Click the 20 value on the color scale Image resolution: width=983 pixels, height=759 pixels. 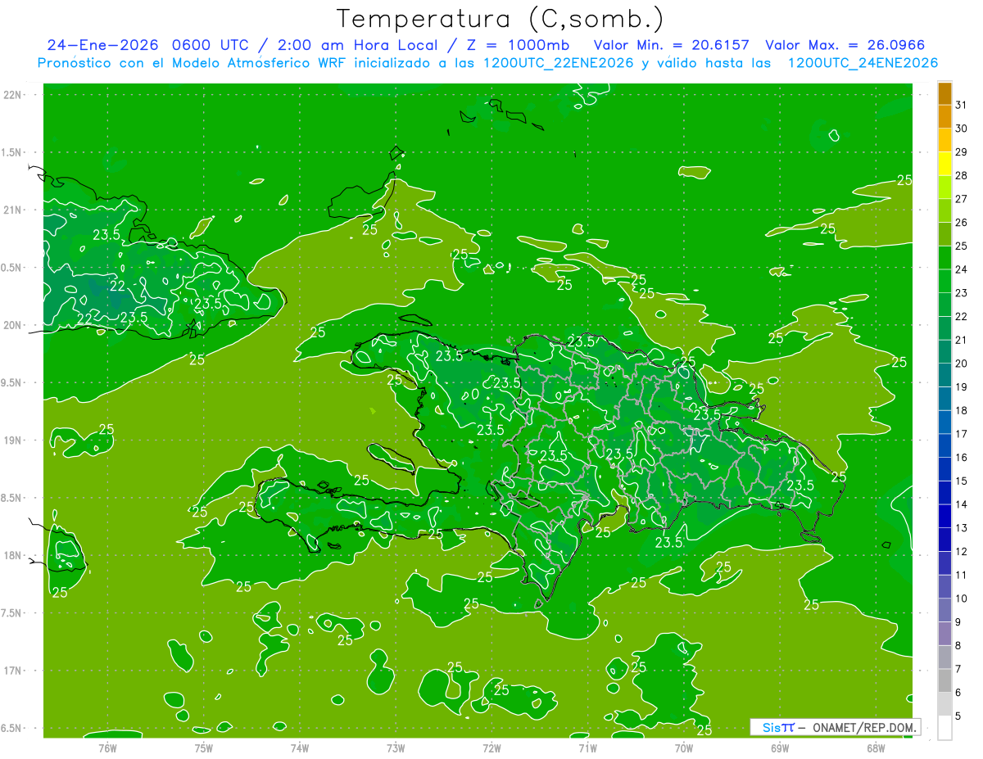(961, 364)
